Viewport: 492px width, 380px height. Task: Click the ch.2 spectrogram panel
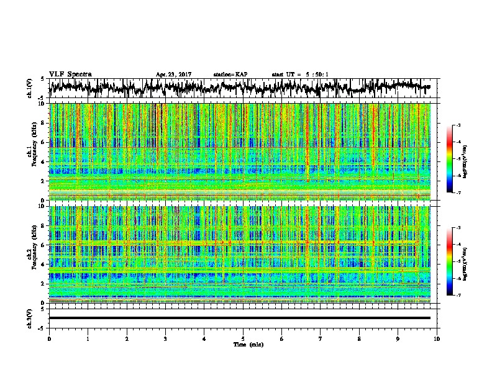click(240, 255)
